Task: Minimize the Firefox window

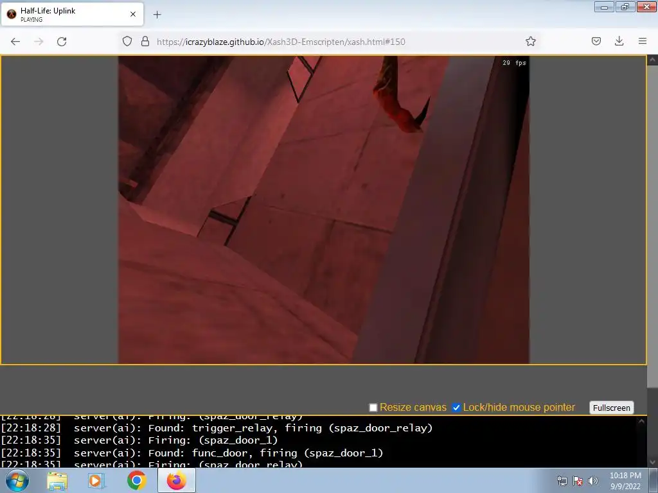Action: tap(604, 6)
